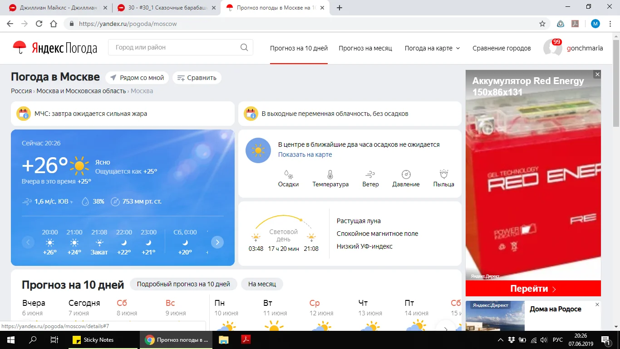Click the volume icon in the system tray
Viewport: 620px width, 349px height.
[x=544, y=340]
